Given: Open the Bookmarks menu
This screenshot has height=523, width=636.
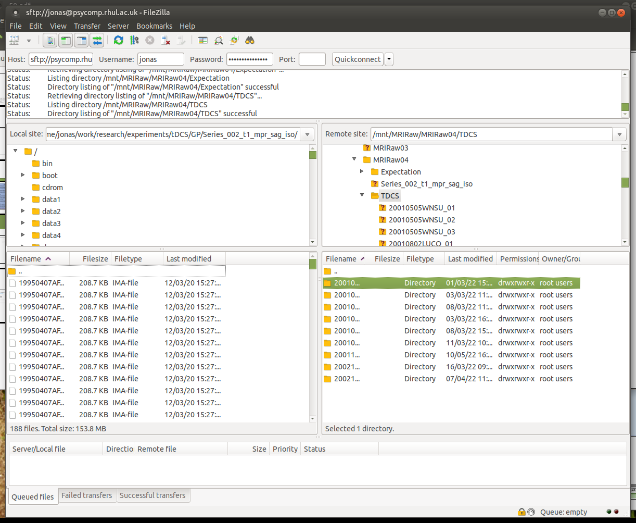Looking at the screenshot, I should coord(154,26).
